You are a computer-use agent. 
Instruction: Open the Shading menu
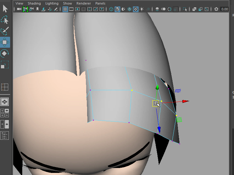click(x=34, y=3)
